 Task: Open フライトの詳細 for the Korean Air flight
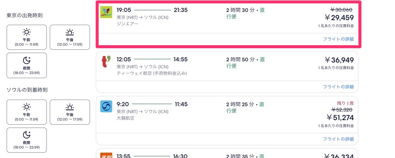pyautogui.click(x=338, y=139)
